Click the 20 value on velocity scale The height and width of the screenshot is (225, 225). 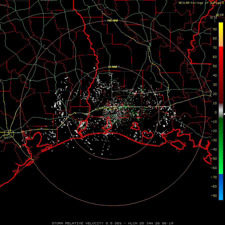(215, 94)
